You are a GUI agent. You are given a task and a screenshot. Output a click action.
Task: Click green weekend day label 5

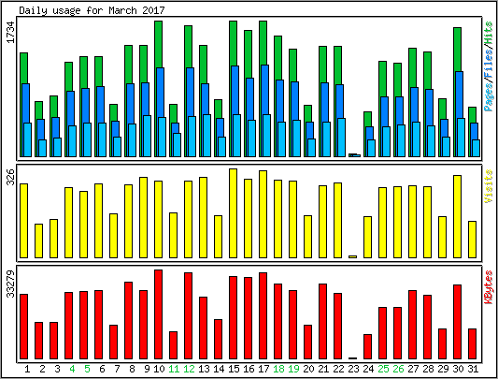[x=87, y=369]
